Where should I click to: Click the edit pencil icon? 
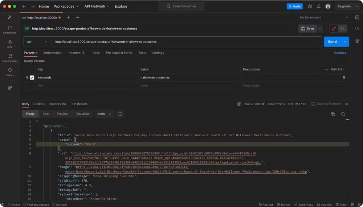pyautogui.click(x=334, y=28)
